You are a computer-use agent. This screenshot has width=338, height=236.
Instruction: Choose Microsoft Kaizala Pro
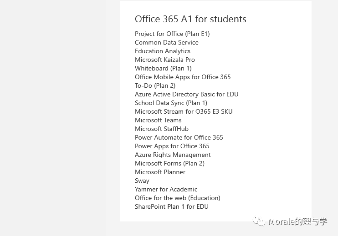tap(165, 60)
